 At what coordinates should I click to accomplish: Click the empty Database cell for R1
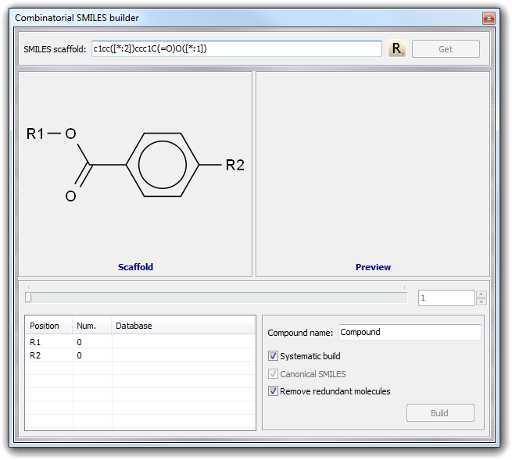[184, 342]
